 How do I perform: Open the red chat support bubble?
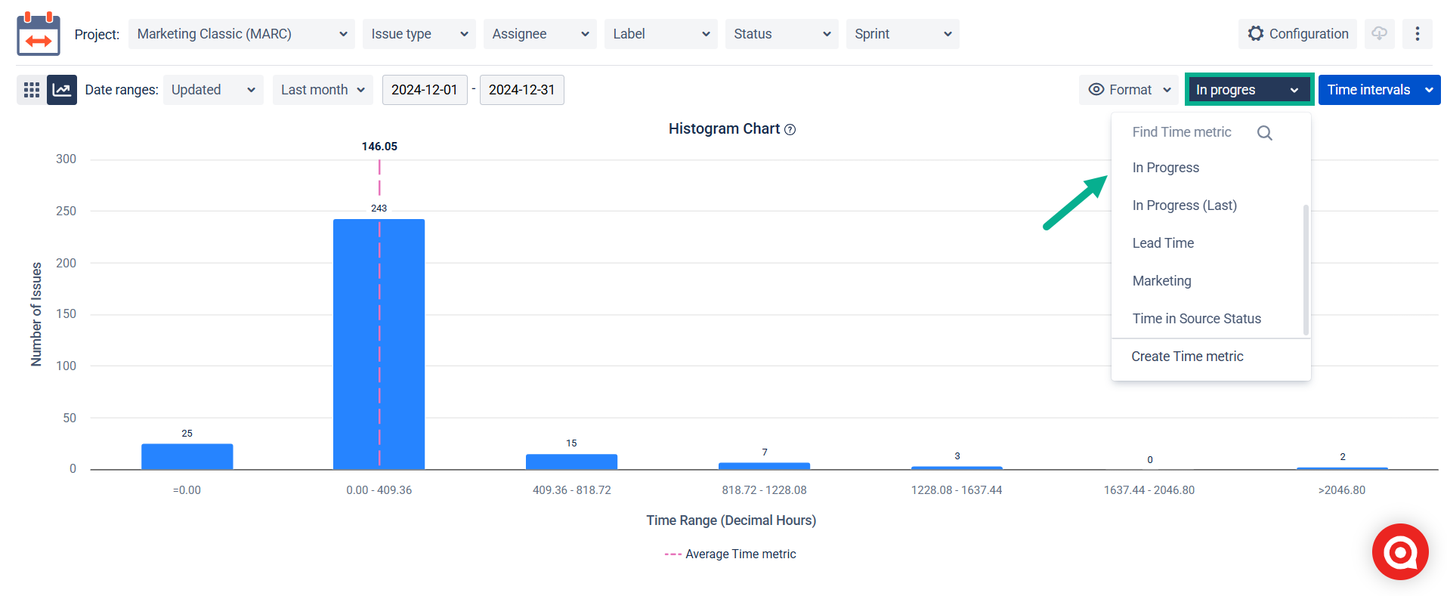tap(1399, 552)
